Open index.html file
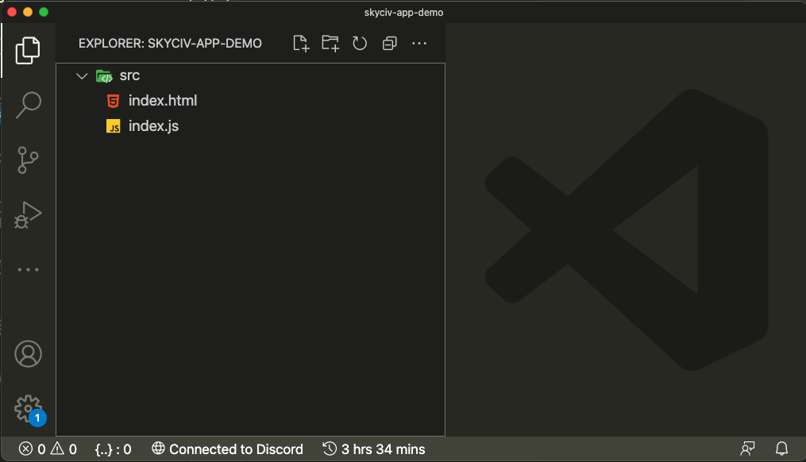Image resolution: width=806 pixels, height=462 pixels. tap(162, 101)
